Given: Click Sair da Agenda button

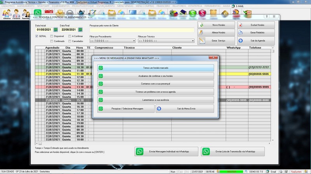Looking at the screenshot, I should tap(256, 41).
